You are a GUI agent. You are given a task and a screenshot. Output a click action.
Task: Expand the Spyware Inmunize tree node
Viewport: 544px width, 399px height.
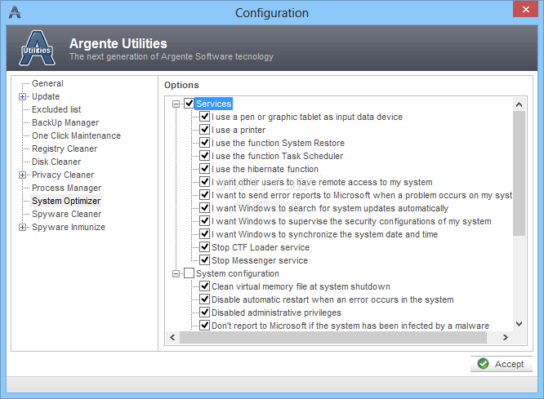point(22,228)
